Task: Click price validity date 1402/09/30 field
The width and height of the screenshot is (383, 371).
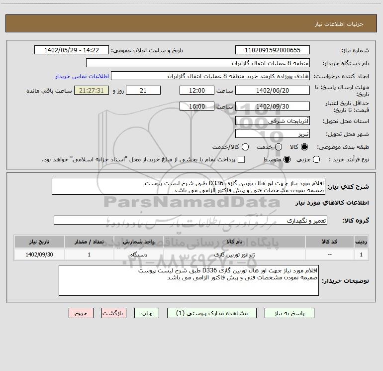Action: point(273,106)
